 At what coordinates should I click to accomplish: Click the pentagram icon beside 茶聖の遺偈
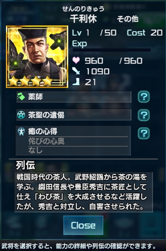pyautogui.click(x=21, y=115)
